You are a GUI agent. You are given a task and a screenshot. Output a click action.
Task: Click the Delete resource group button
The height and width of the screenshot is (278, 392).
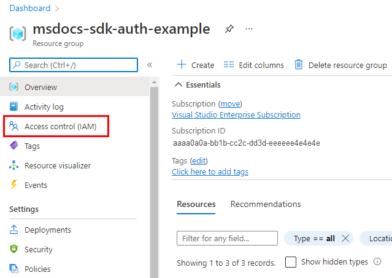click(340, 65)
